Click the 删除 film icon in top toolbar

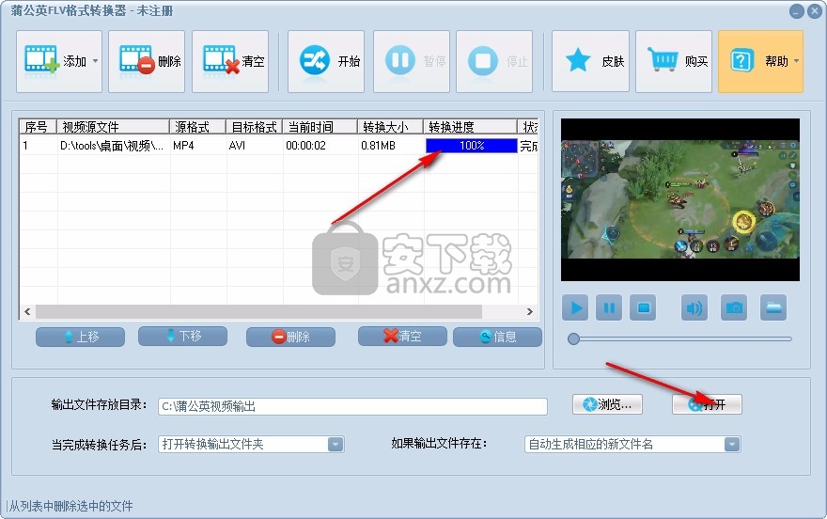136,59
